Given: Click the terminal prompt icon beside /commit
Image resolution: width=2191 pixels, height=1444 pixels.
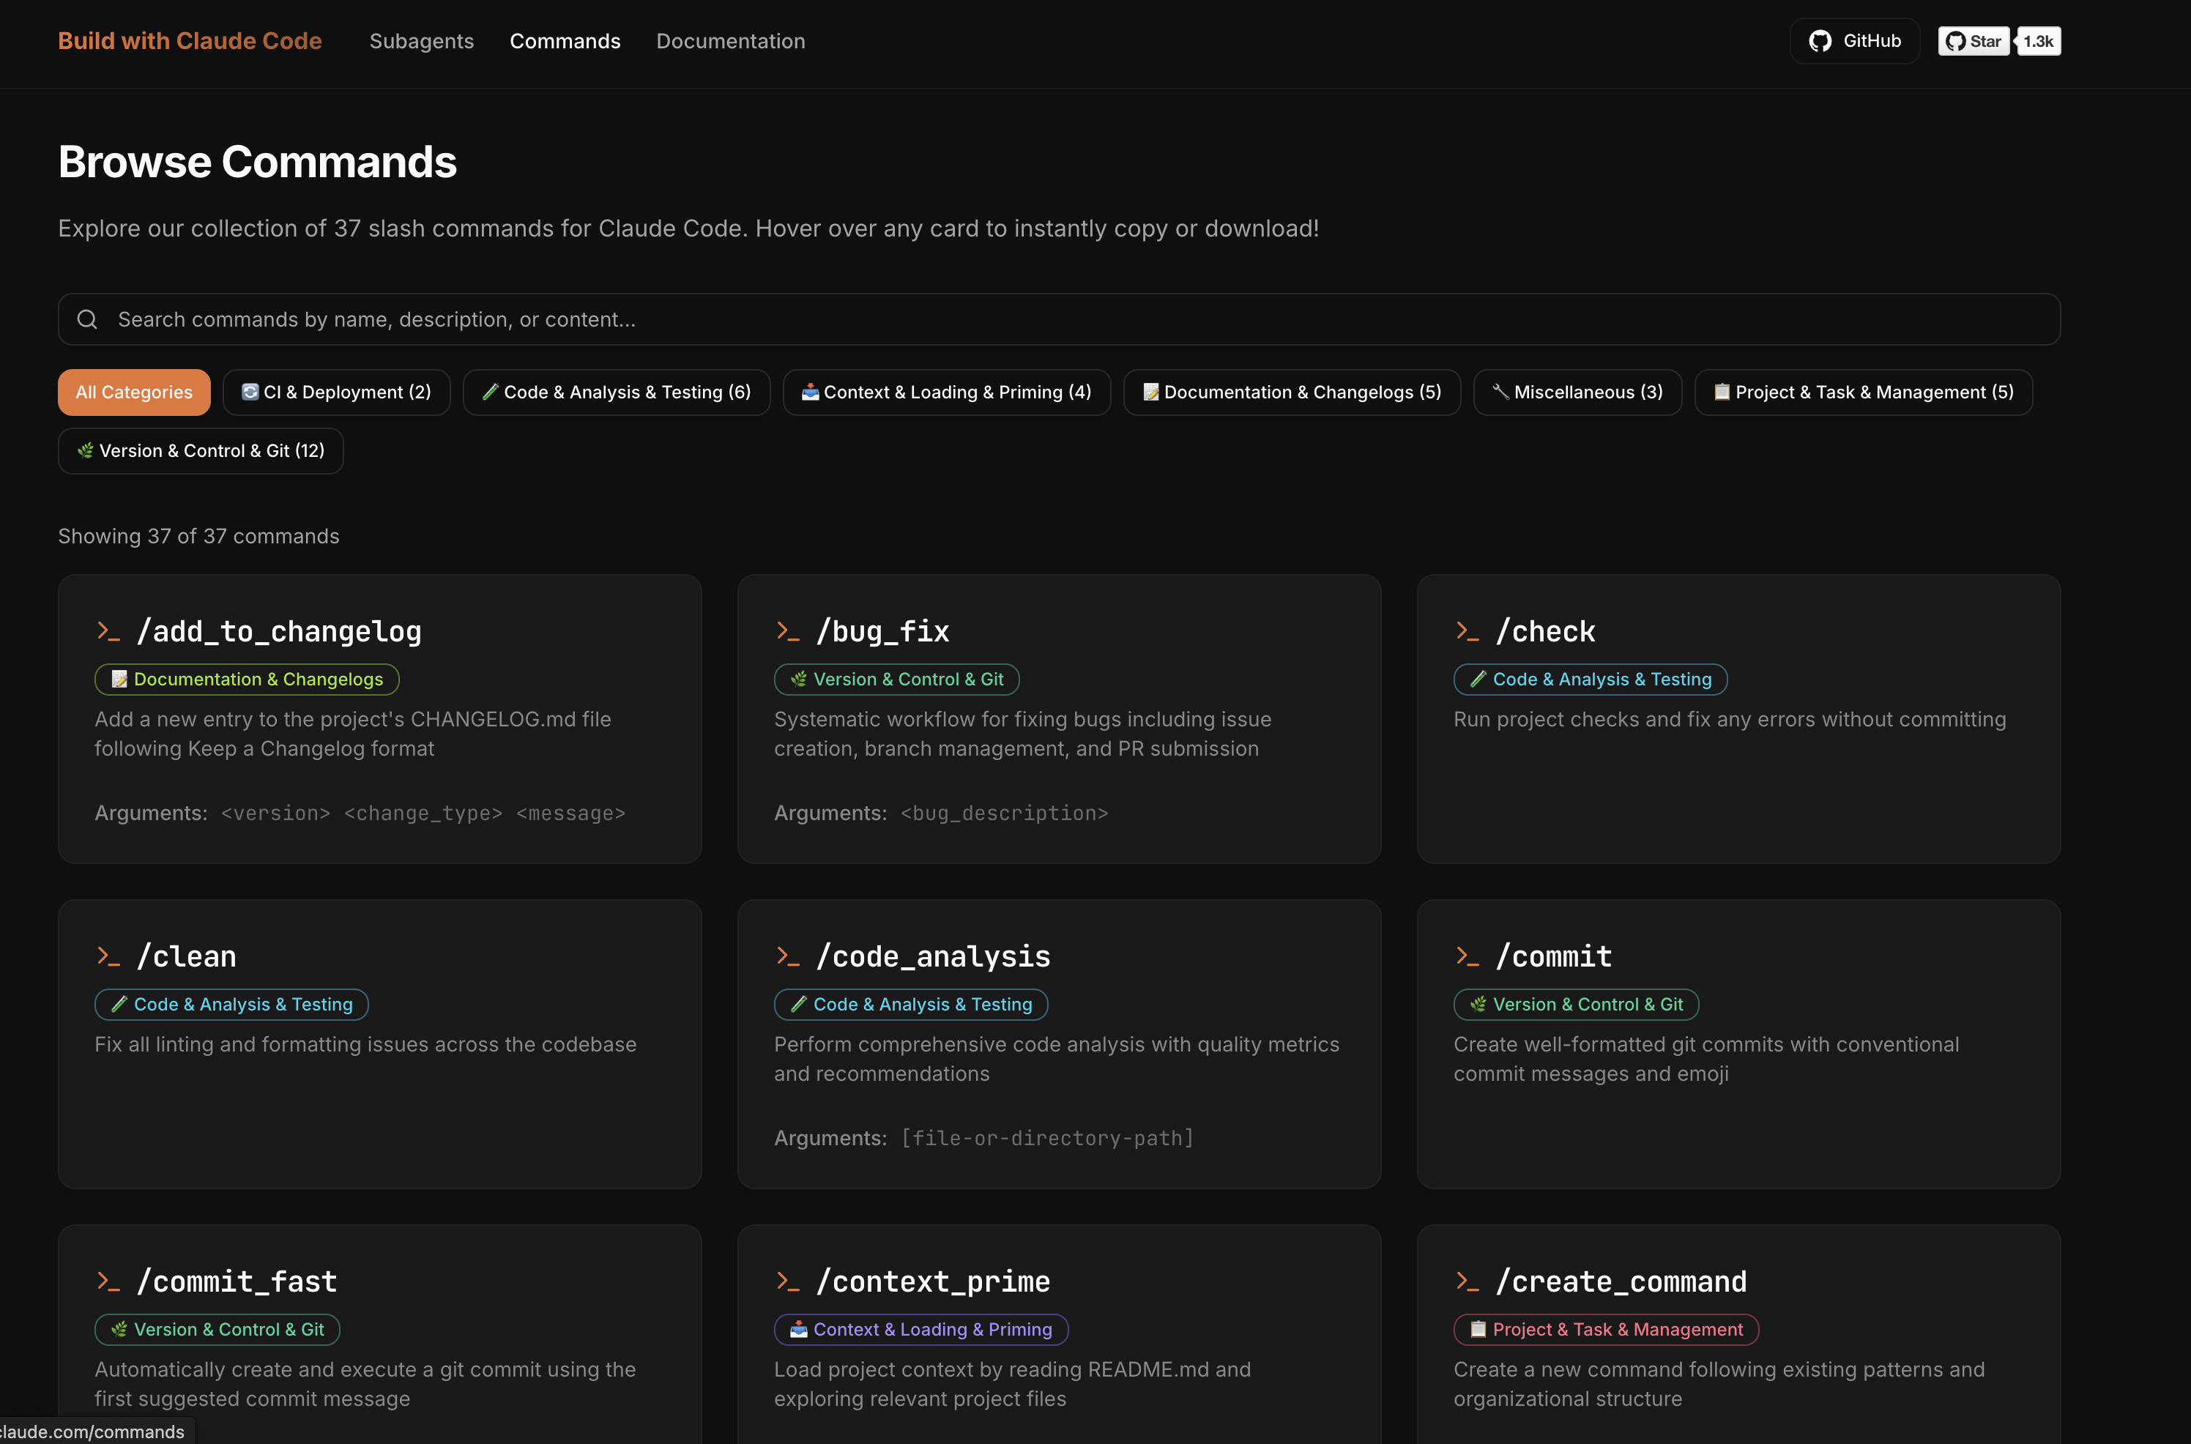Looking at the screenshot, I should (x=1467, y=957).
